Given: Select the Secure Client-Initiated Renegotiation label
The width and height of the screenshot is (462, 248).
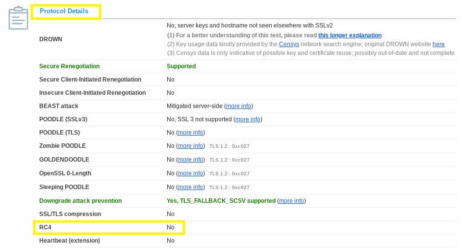Looking at the screenshot, I should 90,80.
